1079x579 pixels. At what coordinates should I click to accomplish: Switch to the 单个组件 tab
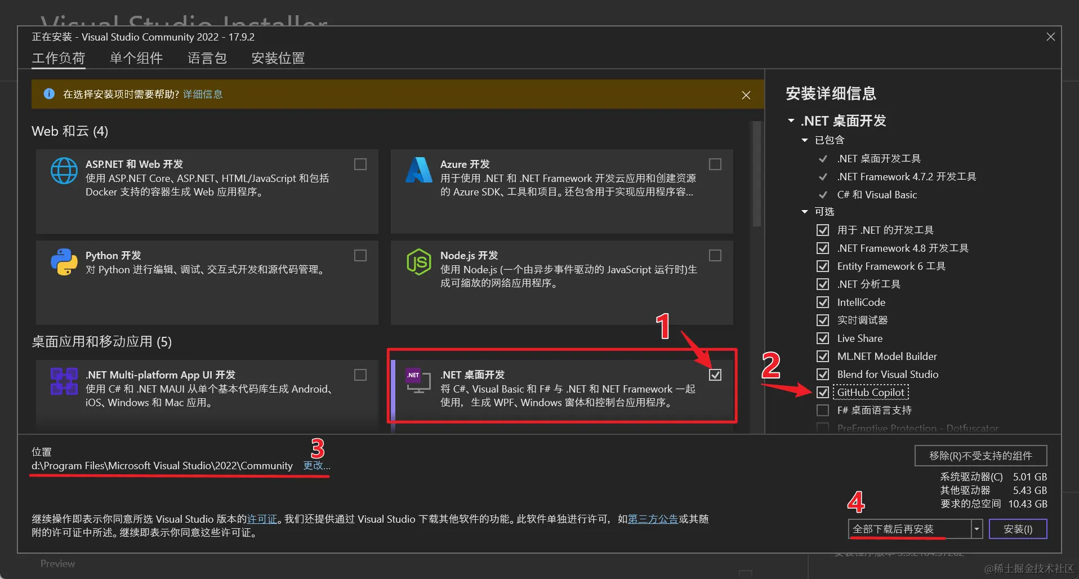(x=136, y=58)
